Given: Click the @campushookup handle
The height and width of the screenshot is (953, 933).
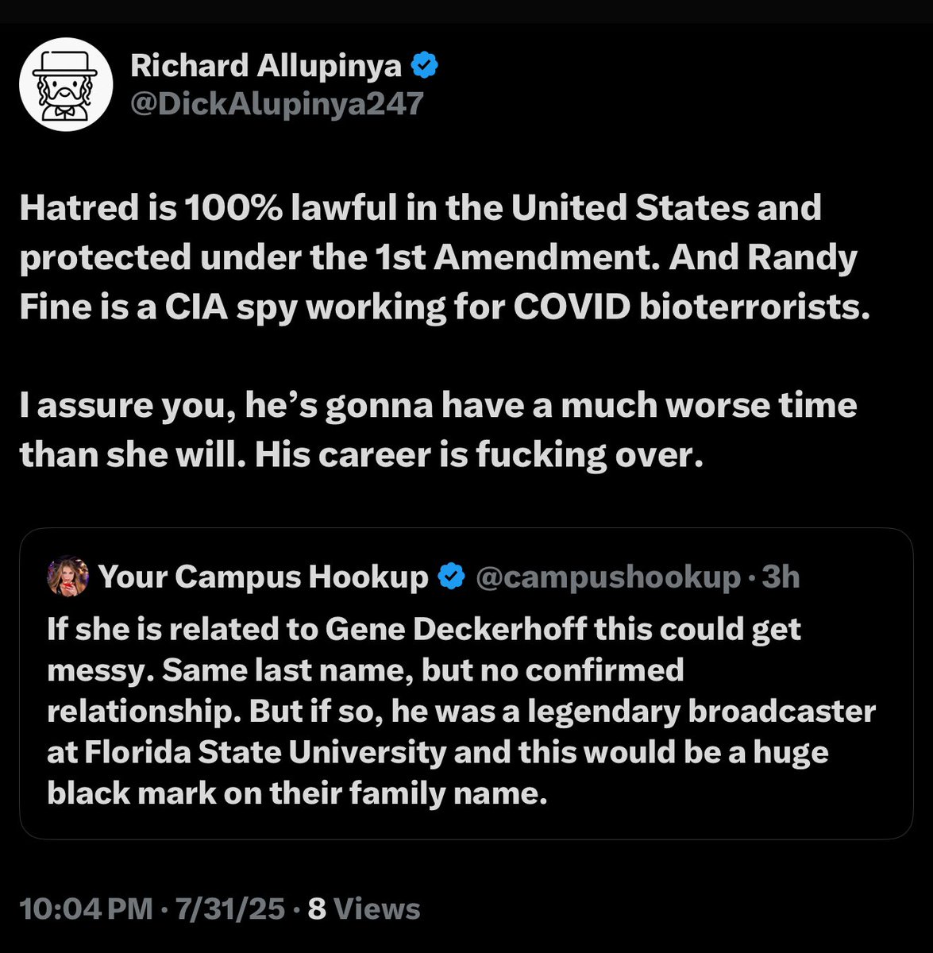Looking at the screenshot, I should [x=607, y=577].
